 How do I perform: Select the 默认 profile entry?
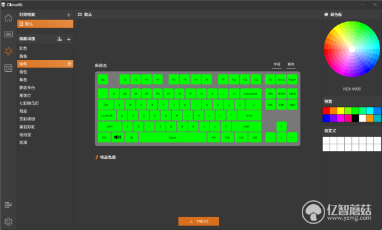[x=45, y=24]
